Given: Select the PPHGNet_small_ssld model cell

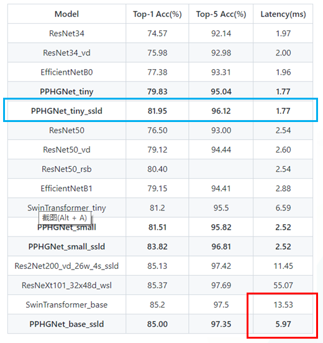Looking at the screenshot, I should click(66, 247).
